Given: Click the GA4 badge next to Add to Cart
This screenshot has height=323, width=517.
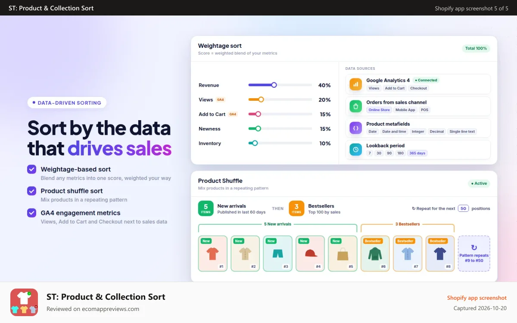Looking at the screenshot, I should (233, 114).
